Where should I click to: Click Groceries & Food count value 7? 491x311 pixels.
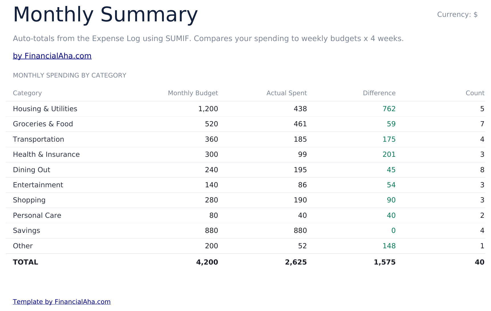[x=482, y=124]
